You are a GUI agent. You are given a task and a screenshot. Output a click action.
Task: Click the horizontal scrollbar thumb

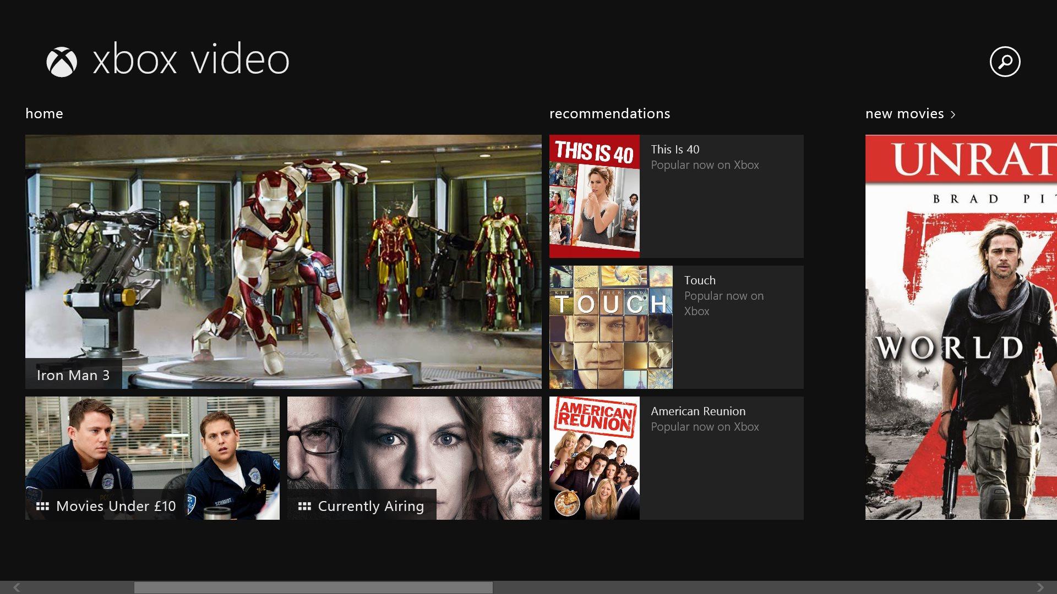click(313, 587)
